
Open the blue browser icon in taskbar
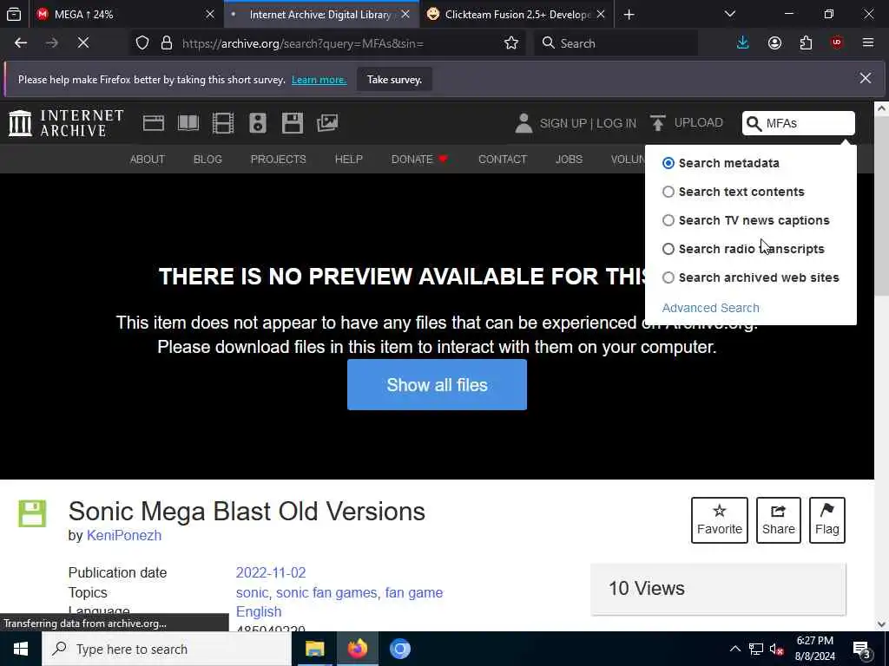click(x=399, y=649)
